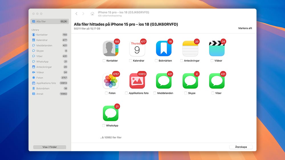This screenshot has height=160, width=285.
Task: Open the Viber message bubble icon in grid
Action: [217, 81]
